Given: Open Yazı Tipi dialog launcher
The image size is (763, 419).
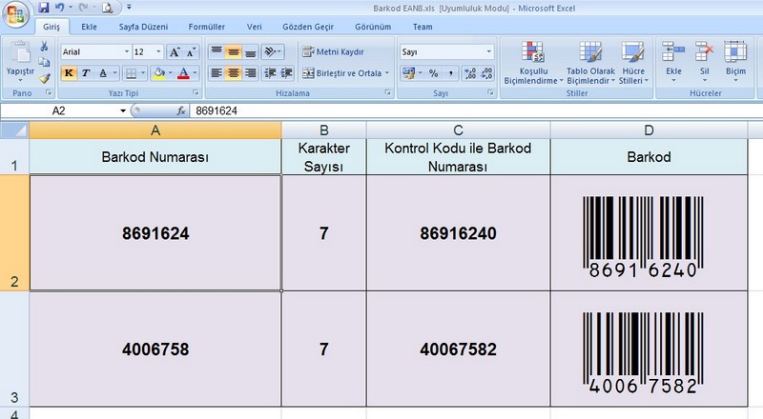Looking at the screenshot, I should pos(196,92).
